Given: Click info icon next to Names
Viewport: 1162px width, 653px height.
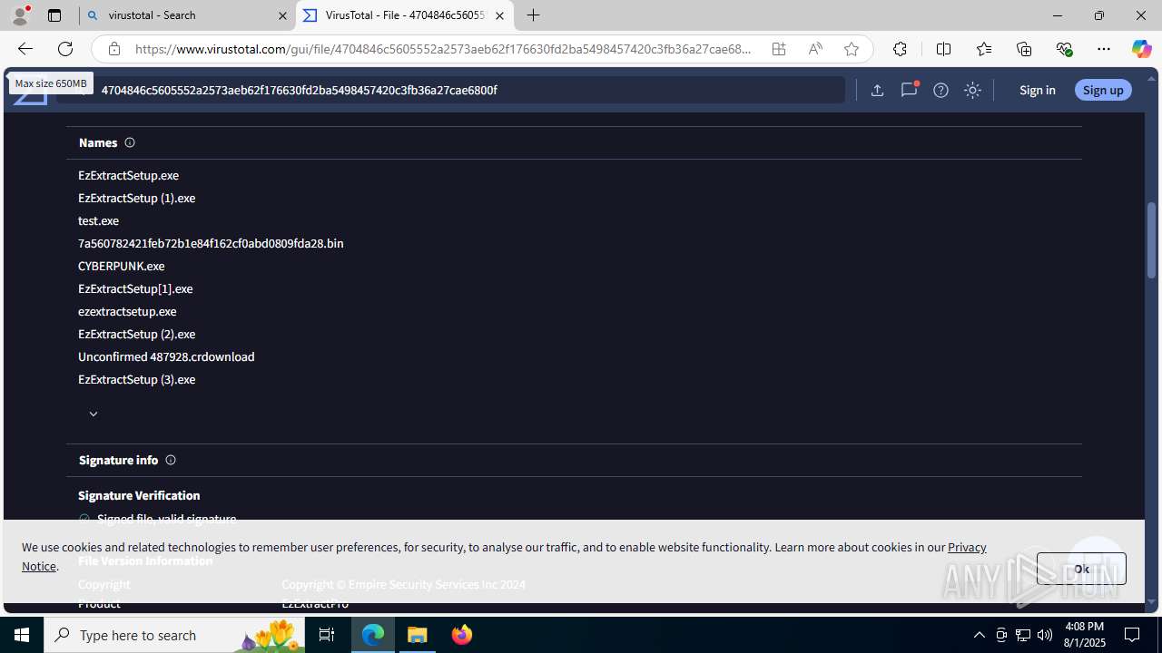Looking at the screenshot, I should (x=130, y=142).
